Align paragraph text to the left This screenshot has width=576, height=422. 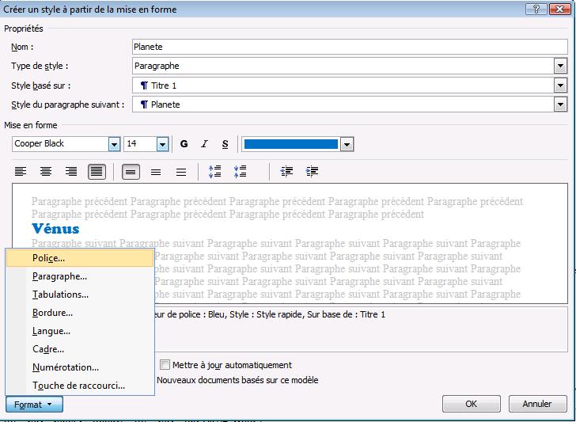pos(21,172)
